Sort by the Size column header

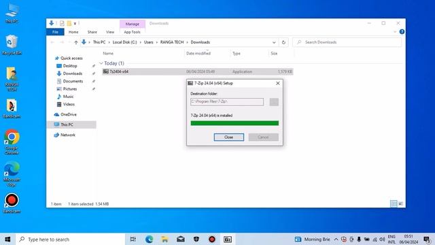tap(274, 53)
